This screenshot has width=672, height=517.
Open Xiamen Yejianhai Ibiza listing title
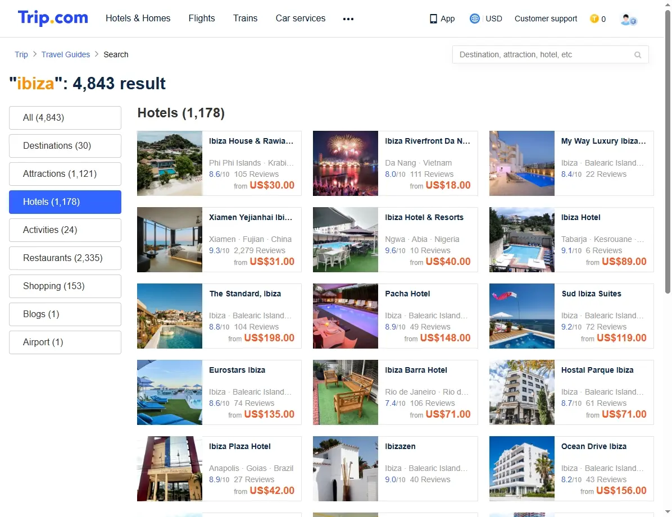pos(251,218)
